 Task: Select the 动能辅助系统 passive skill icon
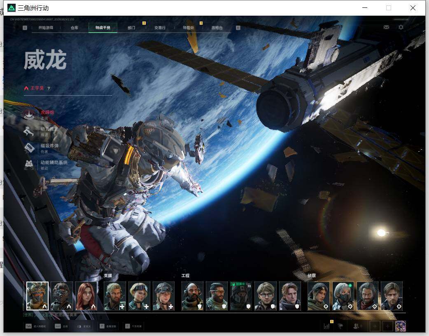29,165
